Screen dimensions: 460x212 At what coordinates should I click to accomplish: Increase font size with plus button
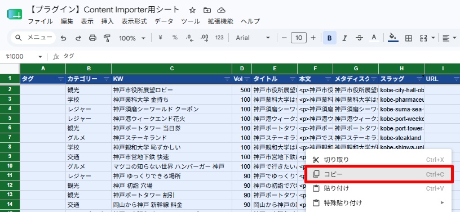(313, 38)
